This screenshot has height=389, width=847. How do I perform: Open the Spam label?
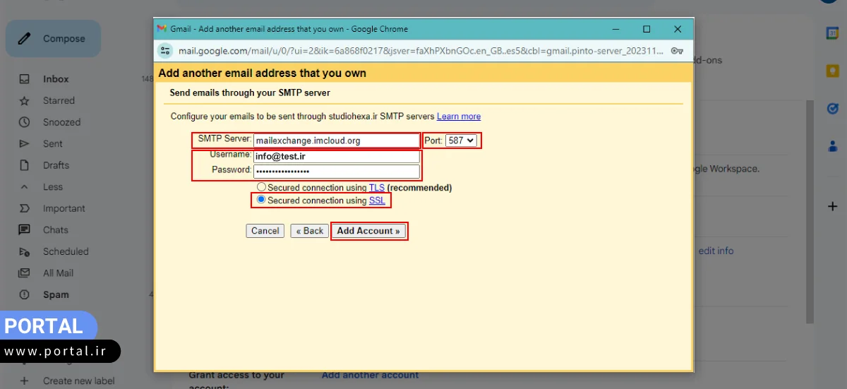click(56, 294)
